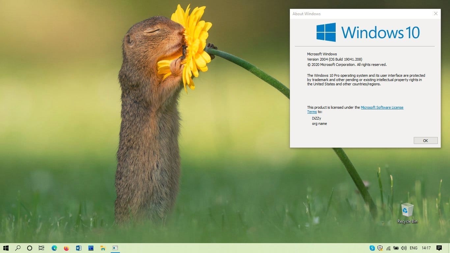450x253 pixels.
Task: Open Windows Security shield tray icon
Action: [380, 248]
